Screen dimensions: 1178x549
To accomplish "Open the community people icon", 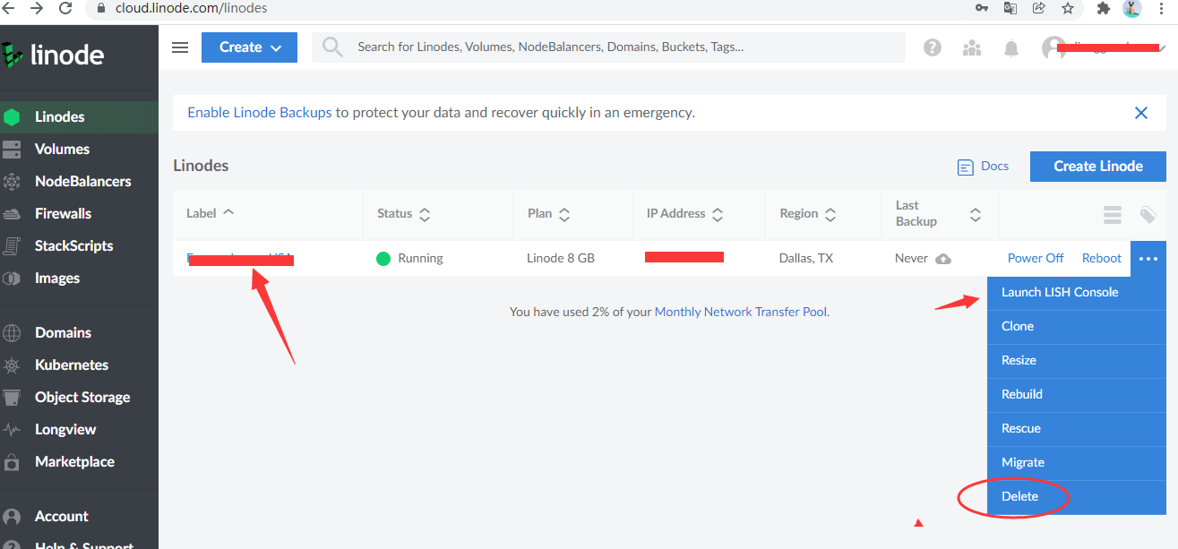I will (x=972, y=47).
